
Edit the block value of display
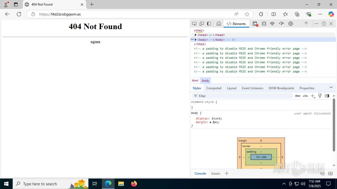(x=216, y=118)
